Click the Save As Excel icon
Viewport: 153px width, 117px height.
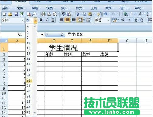pyautogui.click(x=22, y=14)
